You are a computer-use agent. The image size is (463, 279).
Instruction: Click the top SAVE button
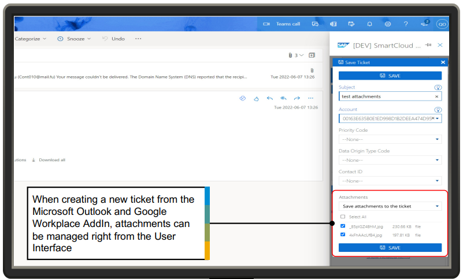click(390, 76)
